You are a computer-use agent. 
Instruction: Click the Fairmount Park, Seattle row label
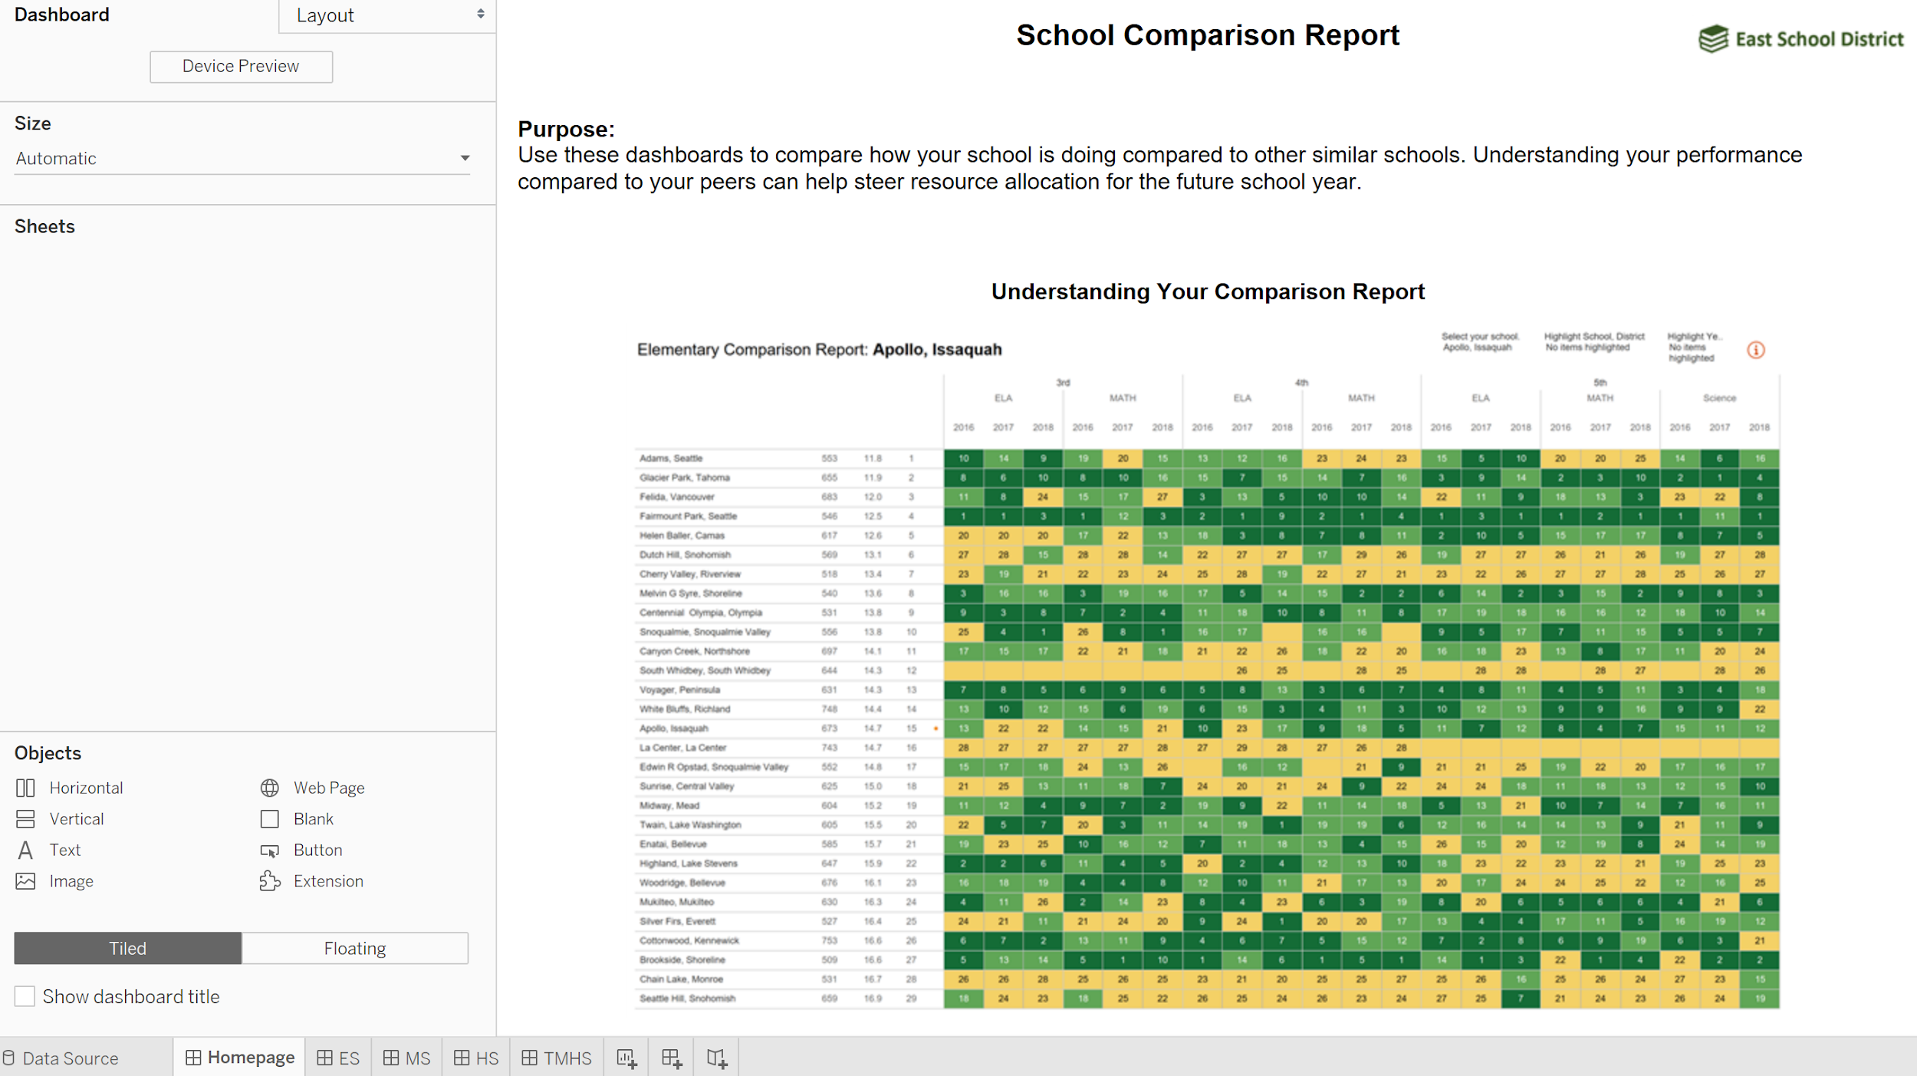point(689,516)
